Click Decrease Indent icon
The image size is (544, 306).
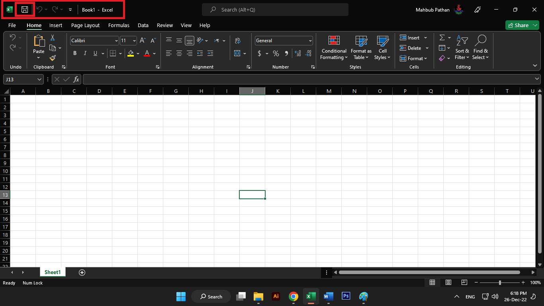click(200, 53)
